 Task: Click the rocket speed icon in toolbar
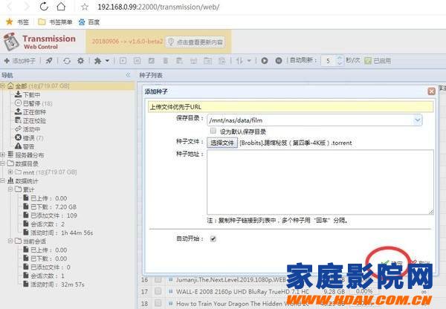(x=49, y=61)
